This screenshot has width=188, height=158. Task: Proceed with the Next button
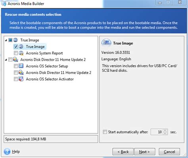point(145,152)
